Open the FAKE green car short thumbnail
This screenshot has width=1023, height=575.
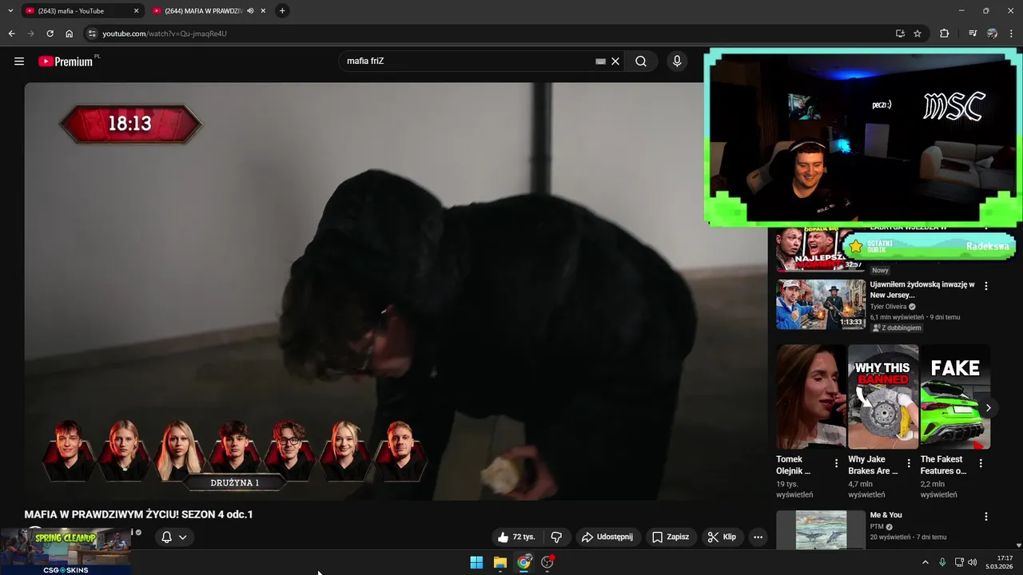pyautogui.click(x=955, y=397)
